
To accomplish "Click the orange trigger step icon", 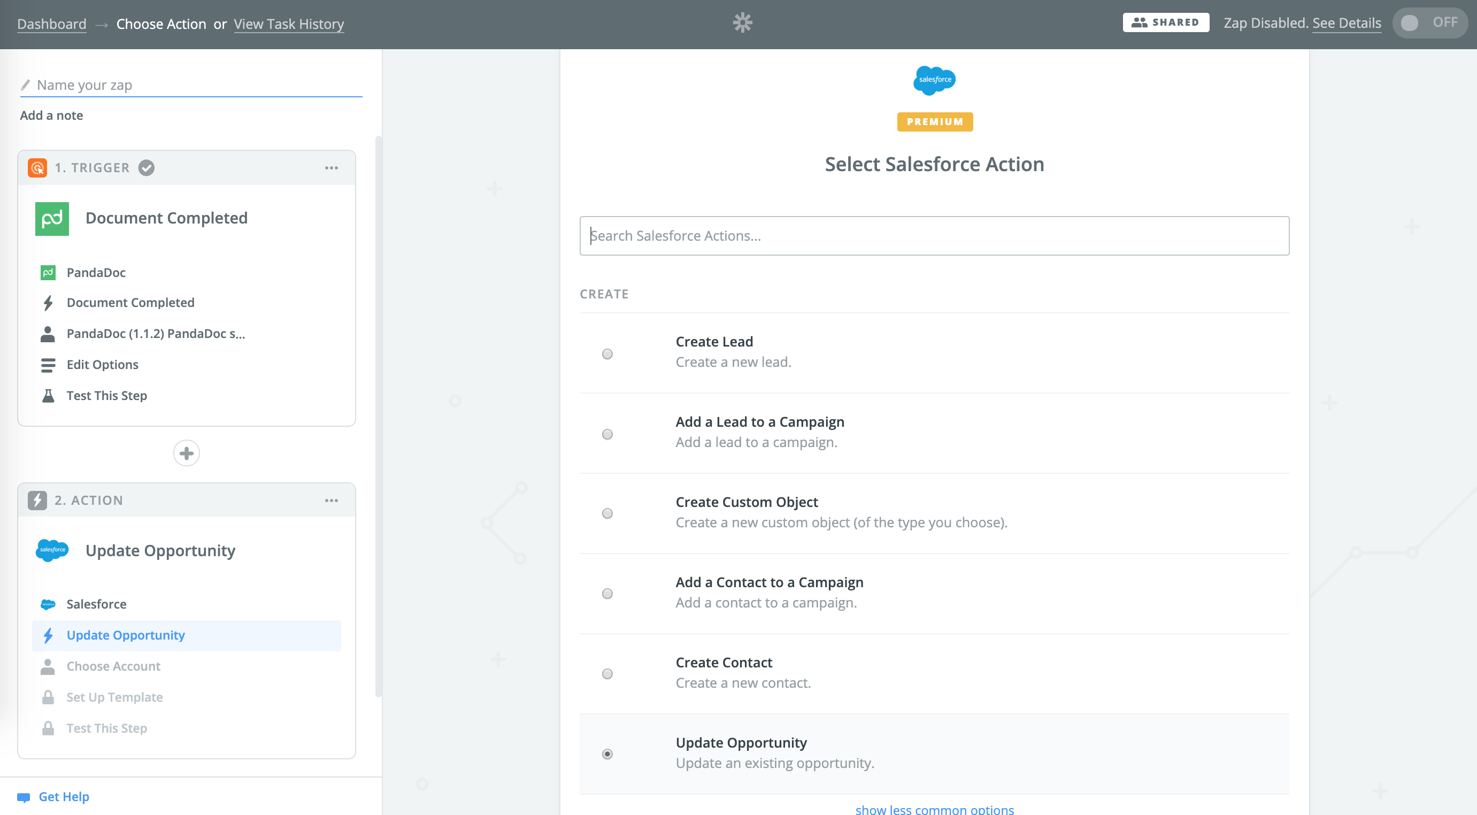I will coord(37,167).
